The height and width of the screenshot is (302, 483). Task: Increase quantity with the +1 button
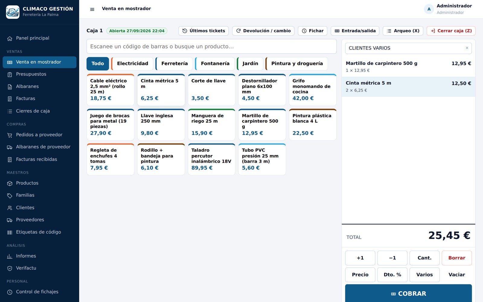click(x=360, y=258)
